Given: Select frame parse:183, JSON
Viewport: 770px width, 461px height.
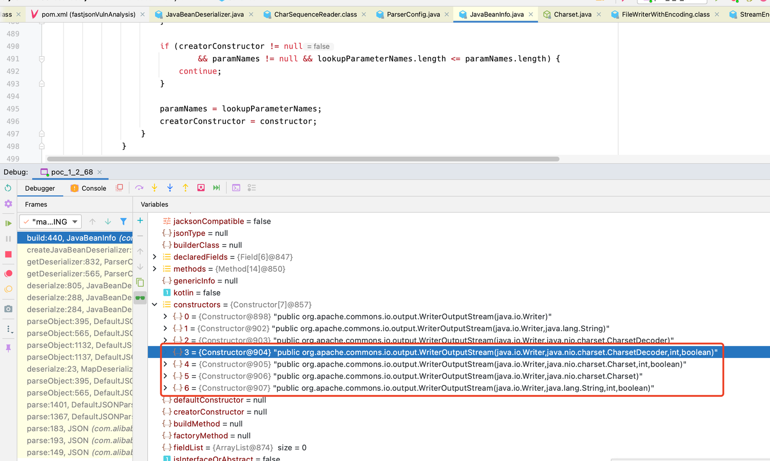Looking at the screenshot, I should coord(75,429).
